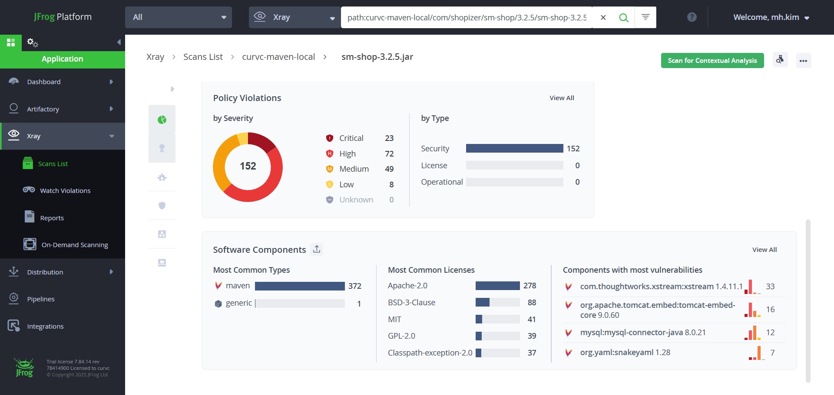834x395 pixels.
Task: Expand the Welcome mh.kim user menu
Action: (771, 17)
